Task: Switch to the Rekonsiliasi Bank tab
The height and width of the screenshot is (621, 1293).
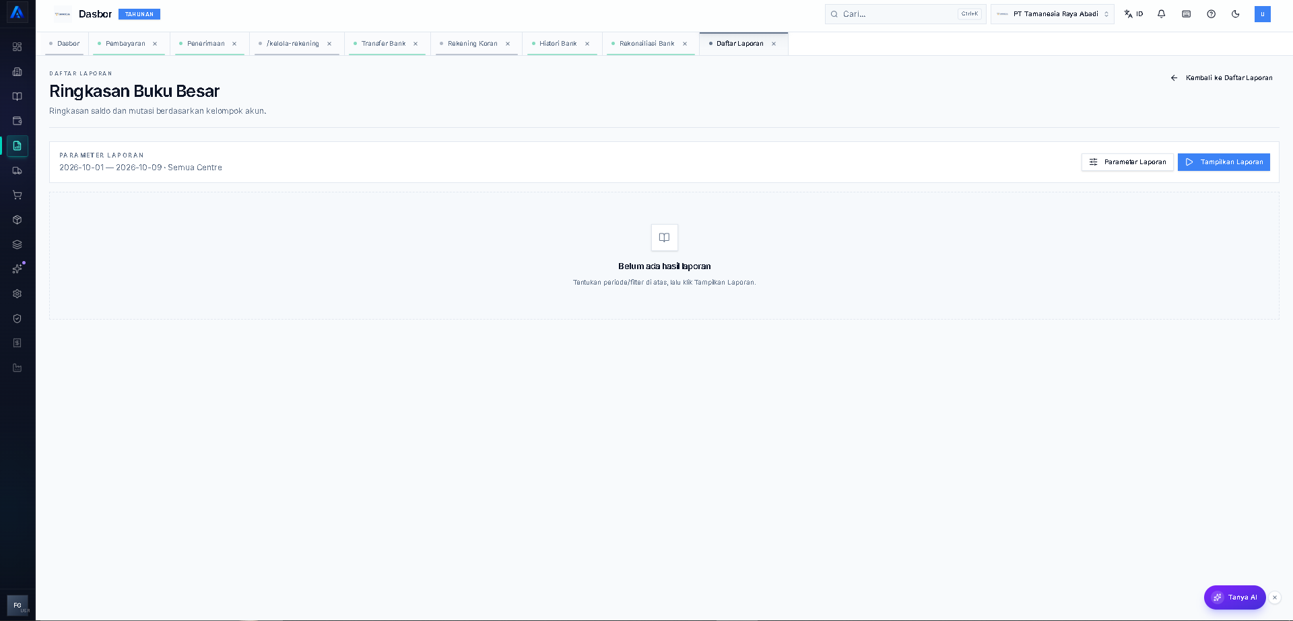Action: [646, 44]
